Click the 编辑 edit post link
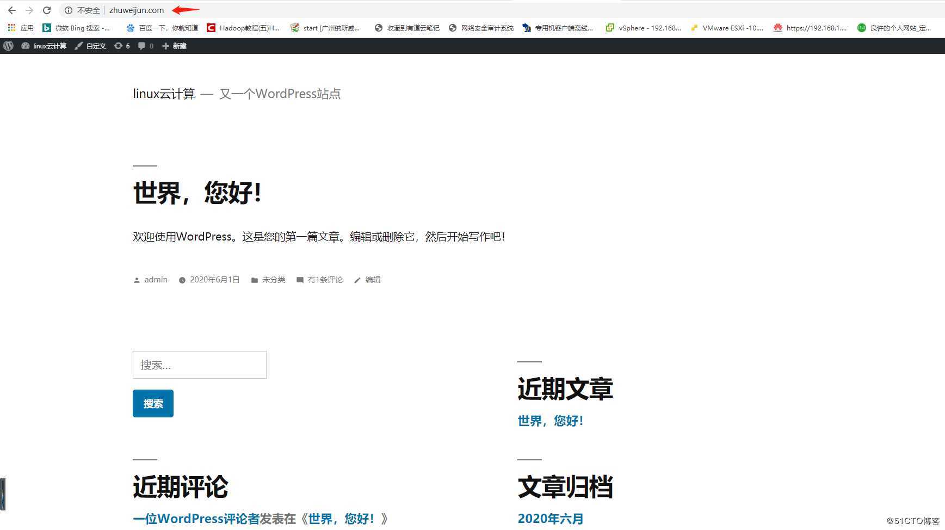 click(373, 280)
